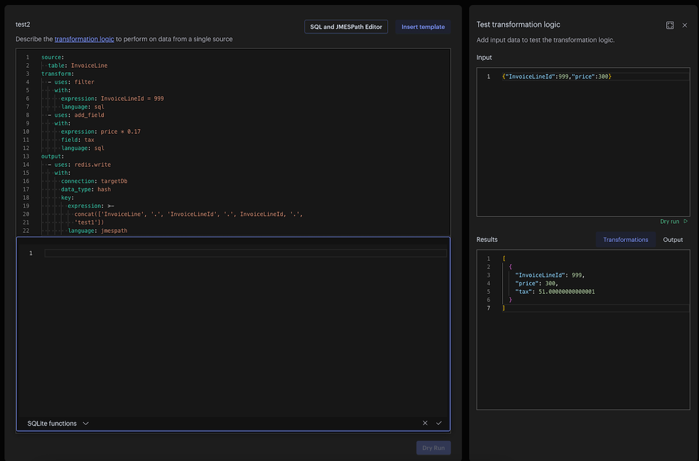The height and width of the screenshot is (461, 699).
Task: Click the play icon beside Dry run
Action: [x=686, y=221]
